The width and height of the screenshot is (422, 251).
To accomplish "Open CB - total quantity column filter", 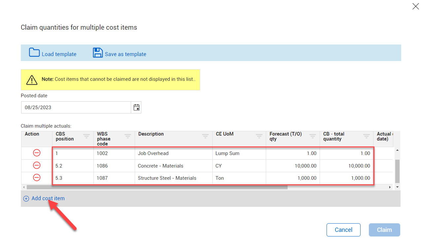I will 367,136.
